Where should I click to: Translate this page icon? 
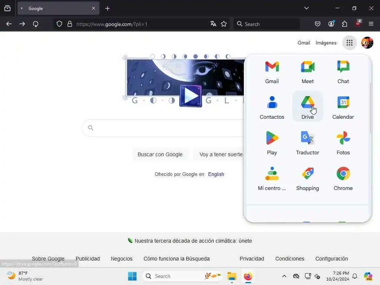213,24
